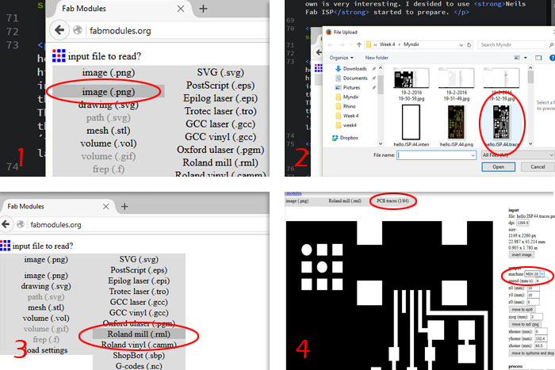The image size is (555, 370).
Task: Open the view options dropdown arrow
Action: (x=526, y=58)
